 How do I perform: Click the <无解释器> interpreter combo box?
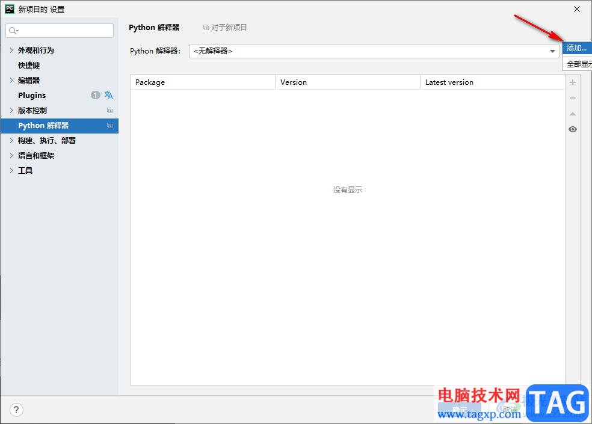click(x=374, y=51)
